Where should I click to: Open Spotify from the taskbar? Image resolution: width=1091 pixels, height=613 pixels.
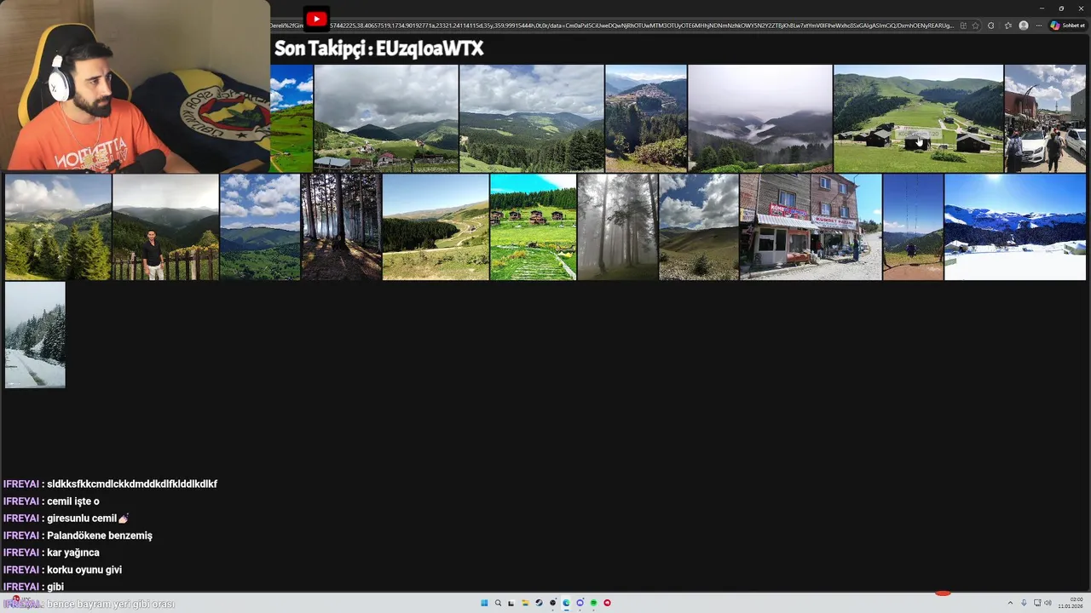click(593, 603)
